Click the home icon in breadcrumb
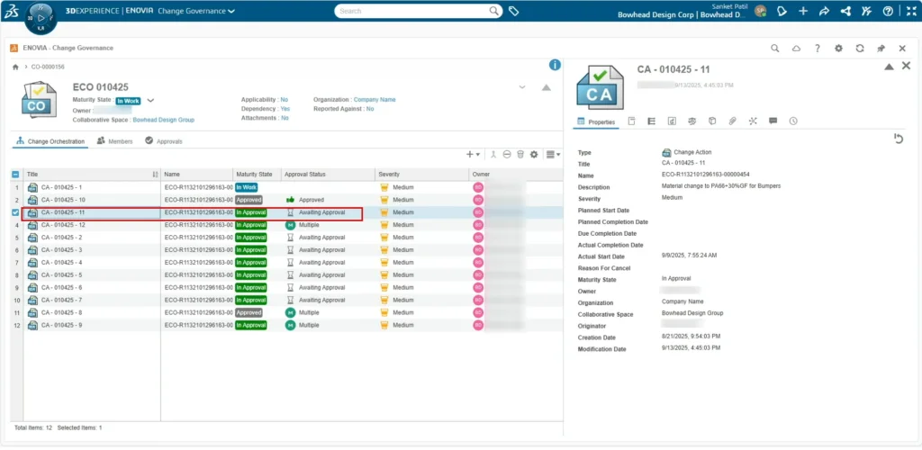 16,67
